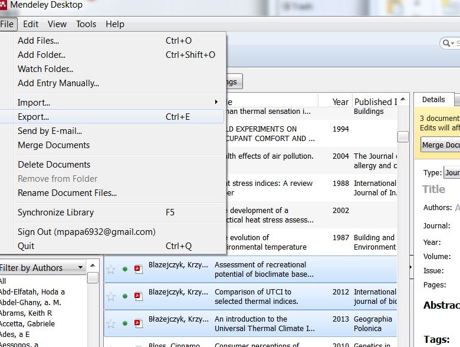
Task: Open Filter by Authors dropdown
Action: (42, 268)
